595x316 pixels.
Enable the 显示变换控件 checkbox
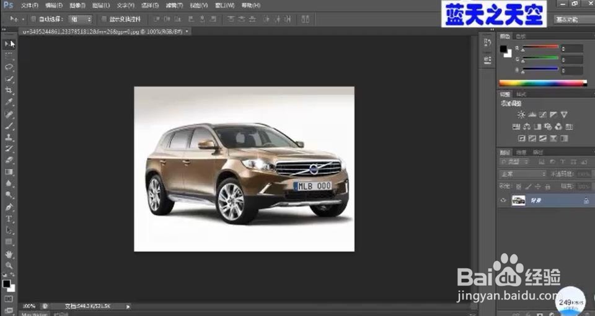pyautogui.click(x=104, y=19)
